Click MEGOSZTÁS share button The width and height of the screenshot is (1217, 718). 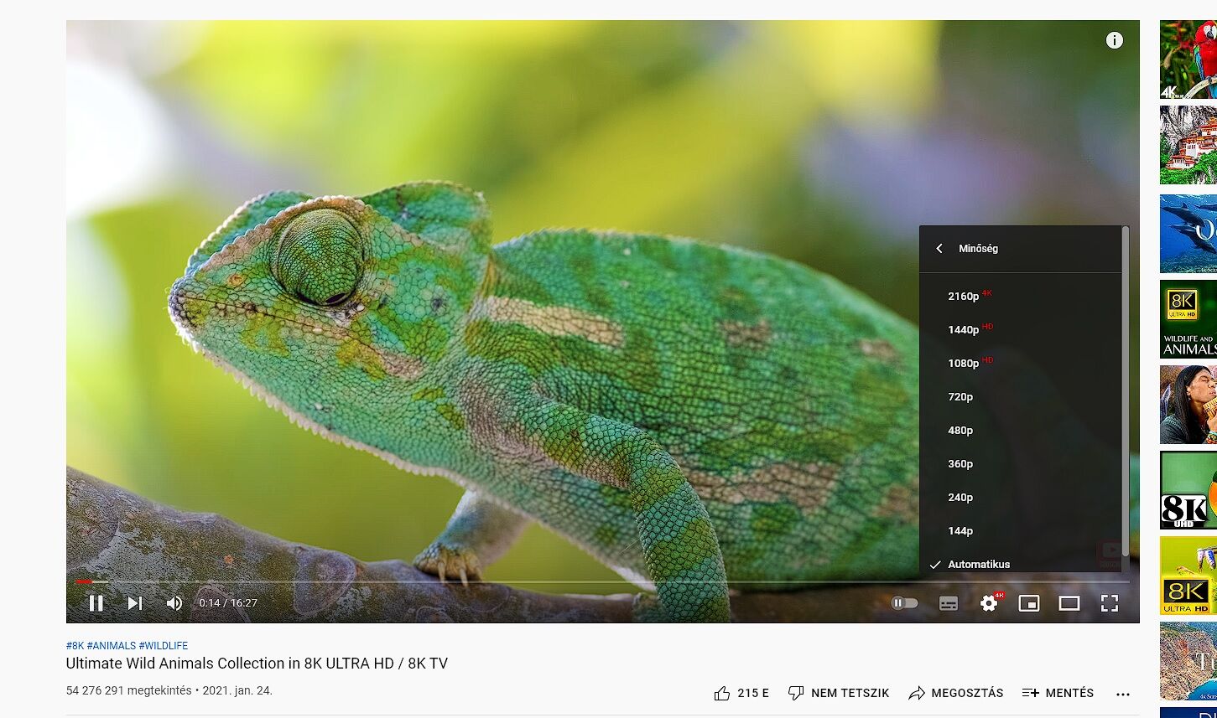click(x=956, y=693)
